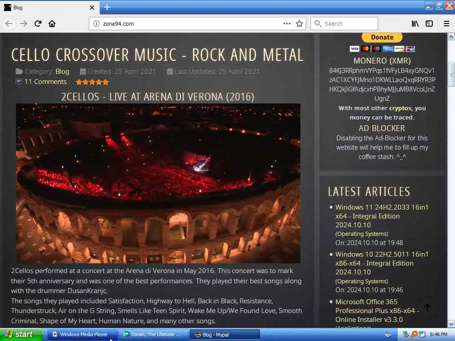Open a new browser tab

pyautogui.click(x=107, y=7)
